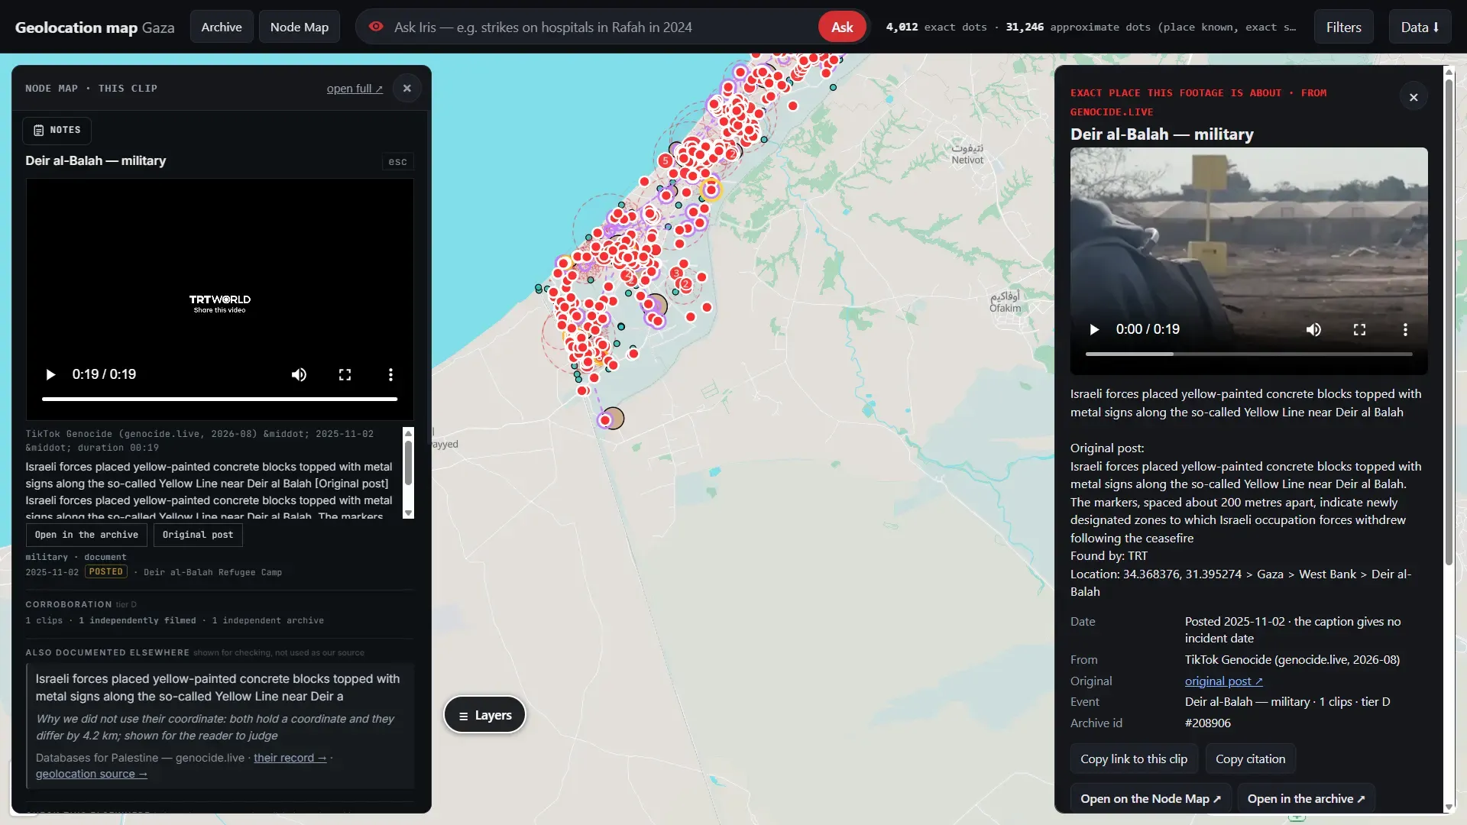Click the red eye Iris icon
This screenshot has height=825, width=1467.
376,27
